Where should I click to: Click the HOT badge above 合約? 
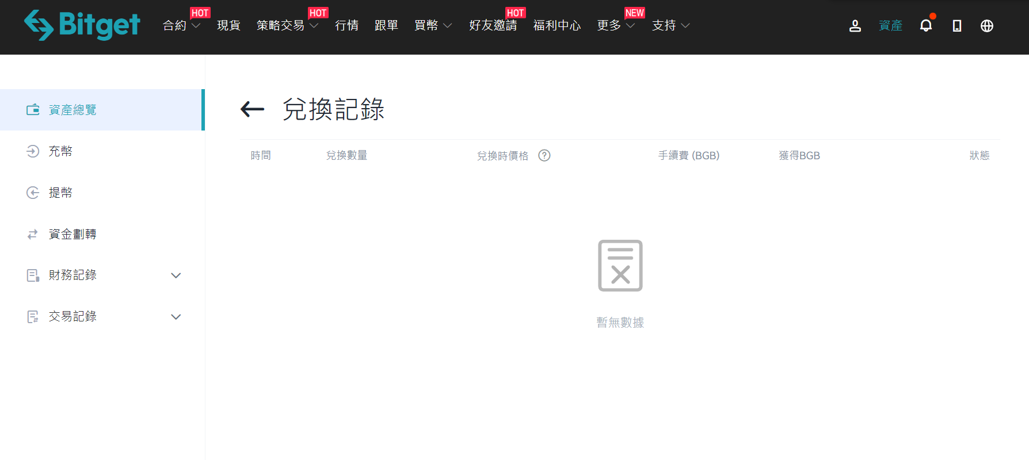tap(200, 13)
